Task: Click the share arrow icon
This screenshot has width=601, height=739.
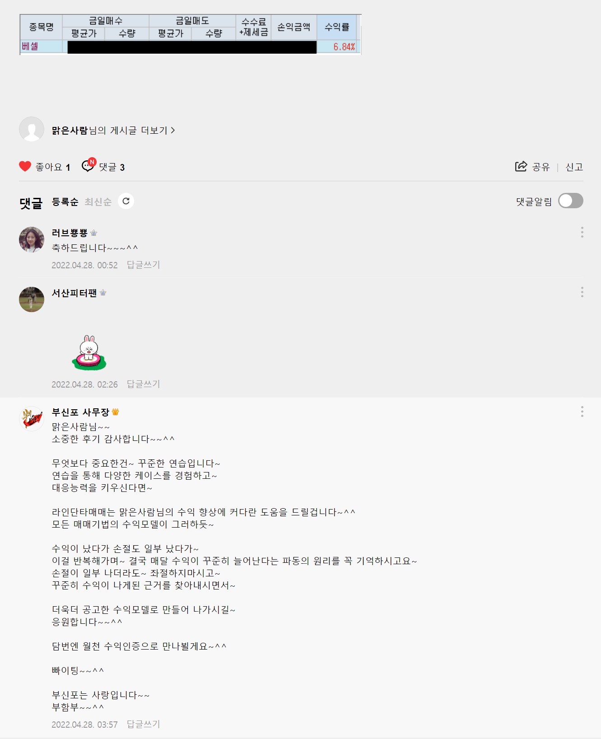Action: pyautogui.click(x=521, y=166)
